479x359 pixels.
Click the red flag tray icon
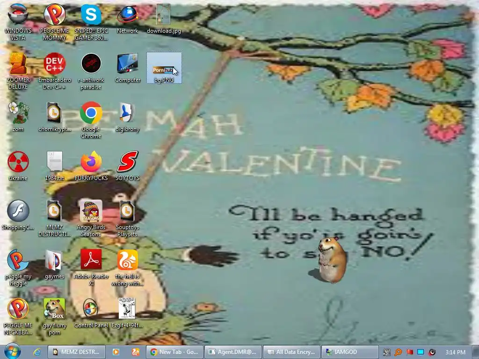tap(410, 352)
